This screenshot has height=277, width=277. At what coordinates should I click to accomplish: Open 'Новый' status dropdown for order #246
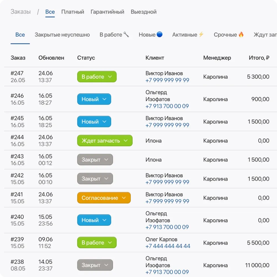pyautogui.click(x=94, y=99)
